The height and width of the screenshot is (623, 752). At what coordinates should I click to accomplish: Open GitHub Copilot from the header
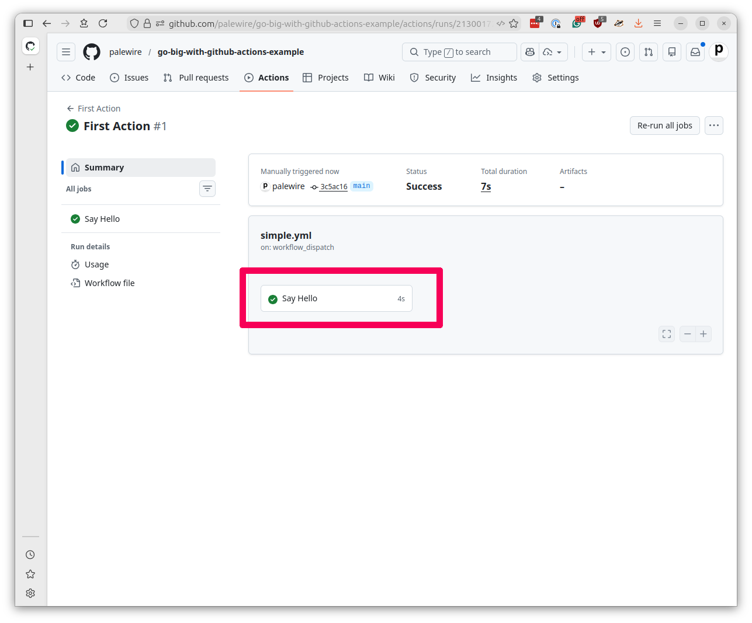click(529, 52)
